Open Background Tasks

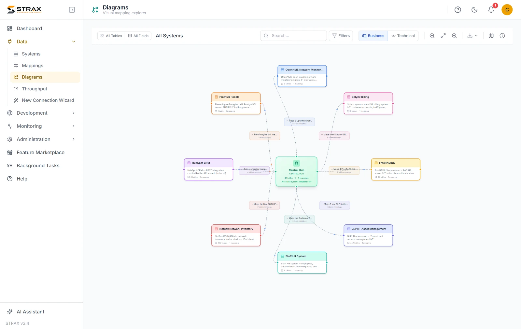(x=42, y=166)
